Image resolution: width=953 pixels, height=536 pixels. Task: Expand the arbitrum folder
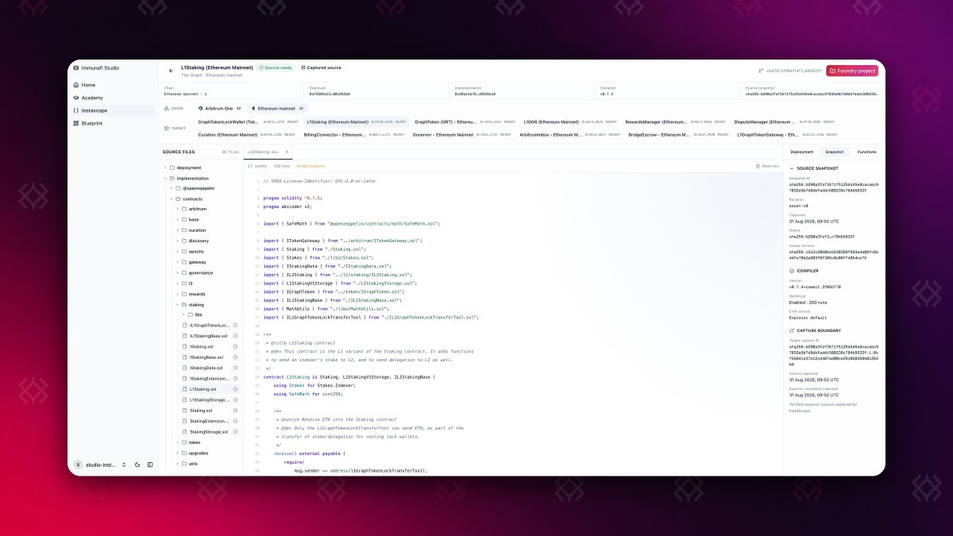click(197, 209)
